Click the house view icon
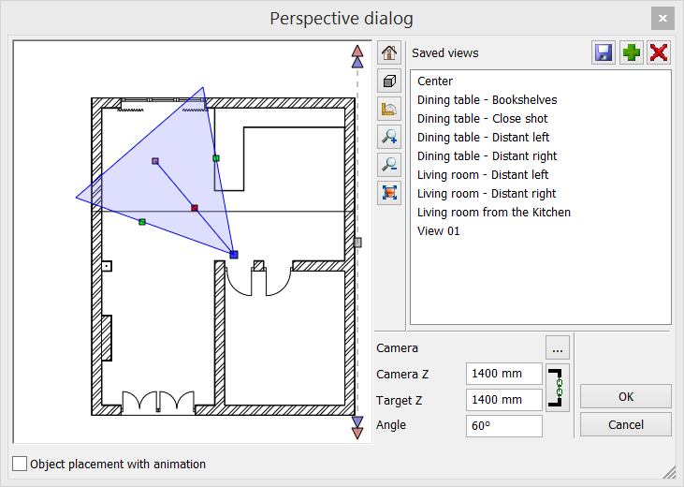The width and height of the screenshot is (684, 487). [x=389, y=53]
